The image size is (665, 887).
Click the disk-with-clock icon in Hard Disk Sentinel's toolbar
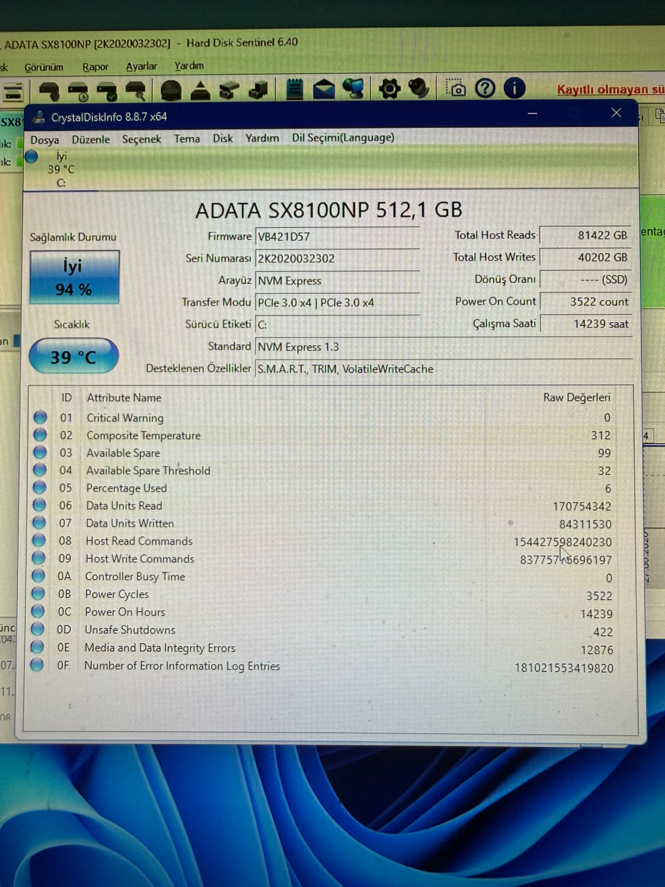click(78, 91)
